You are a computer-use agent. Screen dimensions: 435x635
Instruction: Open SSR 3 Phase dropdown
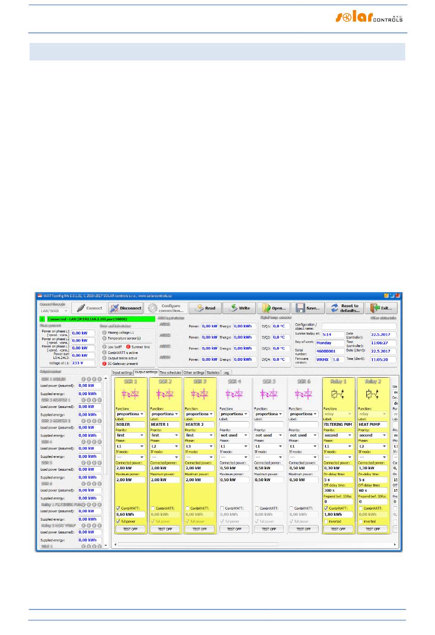click(x=200, y=446)
